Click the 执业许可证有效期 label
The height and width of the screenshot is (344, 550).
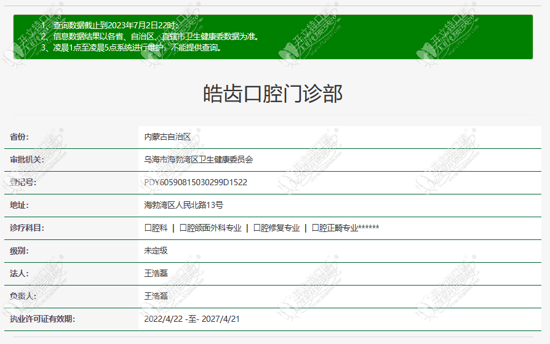click(42, 319)
